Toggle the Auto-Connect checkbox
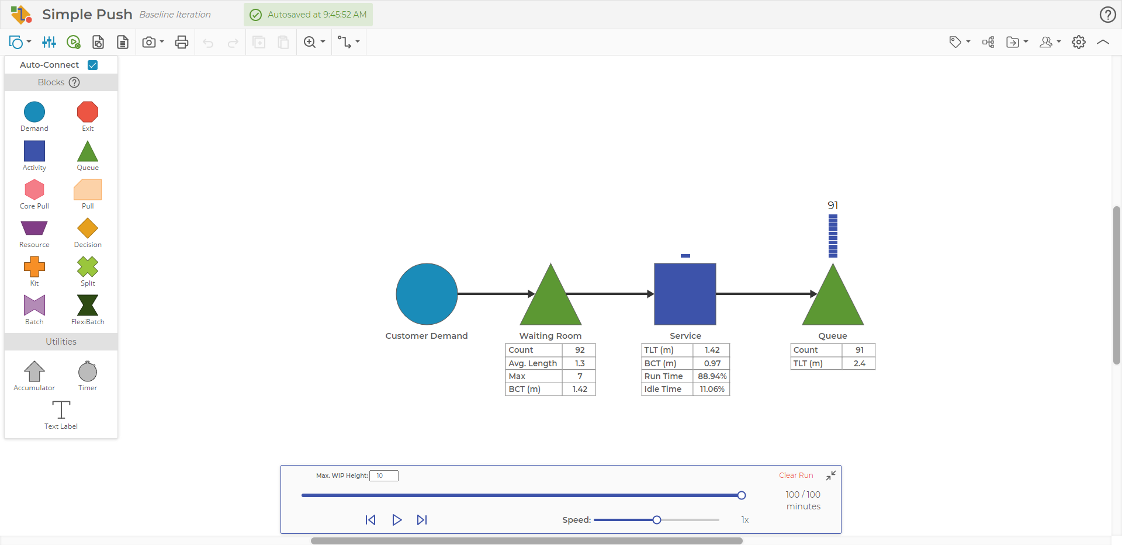 coord(92,65)
